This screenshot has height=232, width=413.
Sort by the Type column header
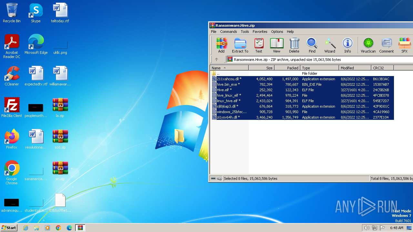coord(319,68)
